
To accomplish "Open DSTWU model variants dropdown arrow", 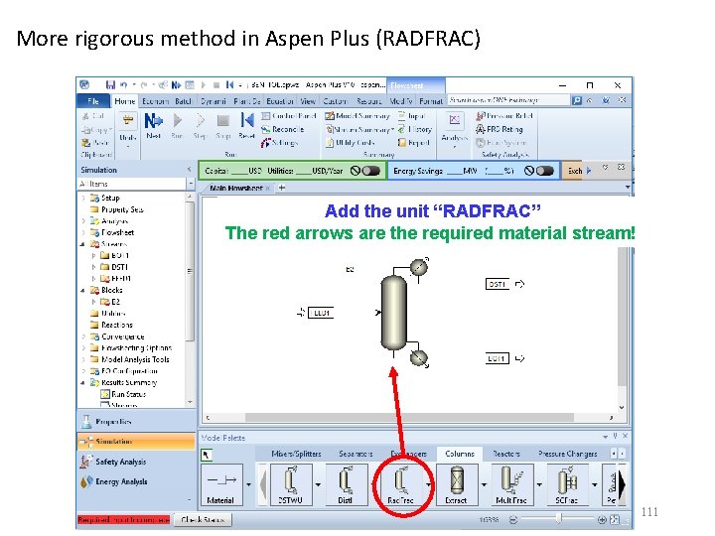I will (318, 484).
